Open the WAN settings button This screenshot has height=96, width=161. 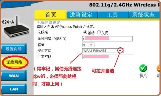pyautogui.click(x=14, y=76)
